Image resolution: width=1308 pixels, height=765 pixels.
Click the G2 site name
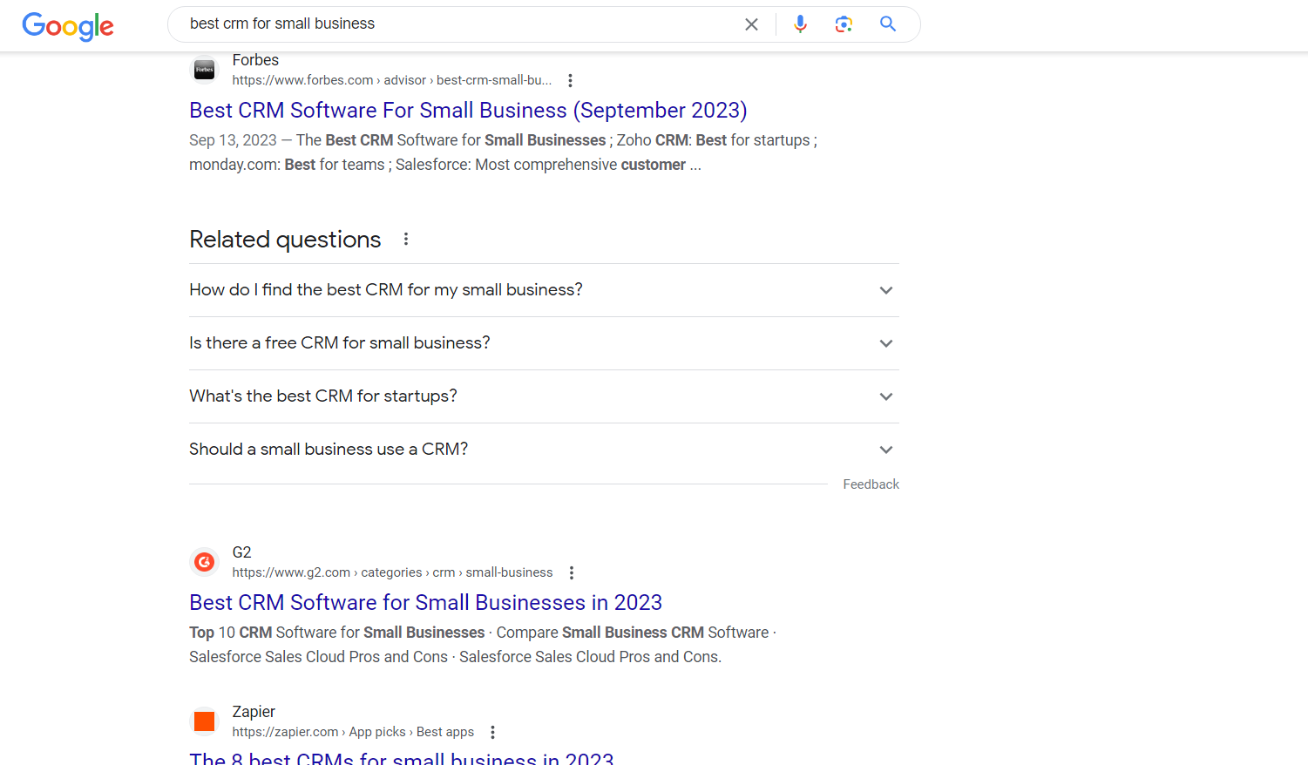pos(241,552)
